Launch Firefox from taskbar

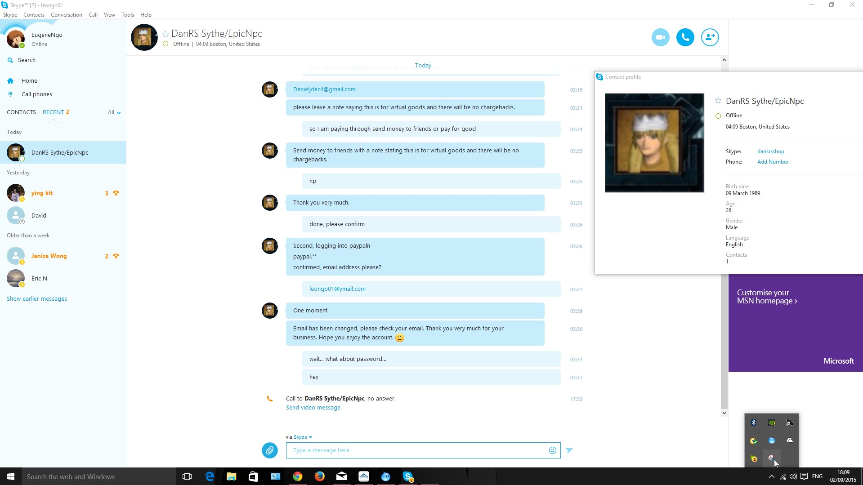320,476
